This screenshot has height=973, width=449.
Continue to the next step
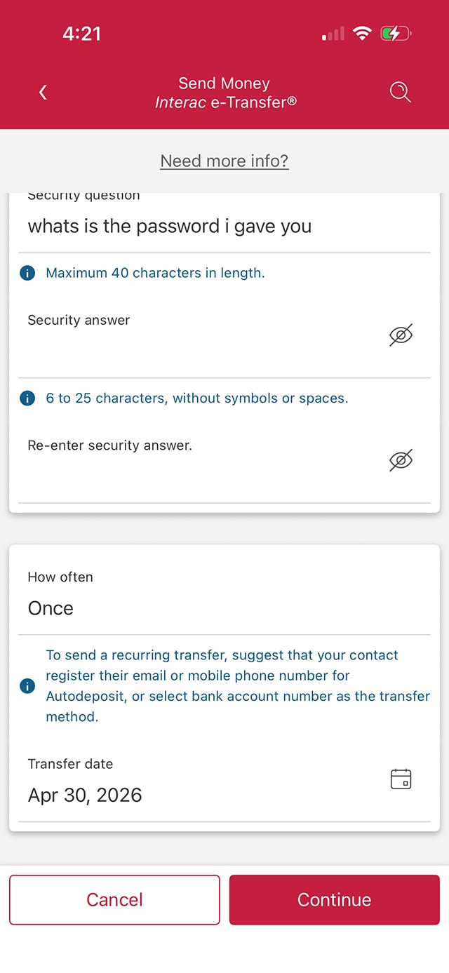point(335,899)
